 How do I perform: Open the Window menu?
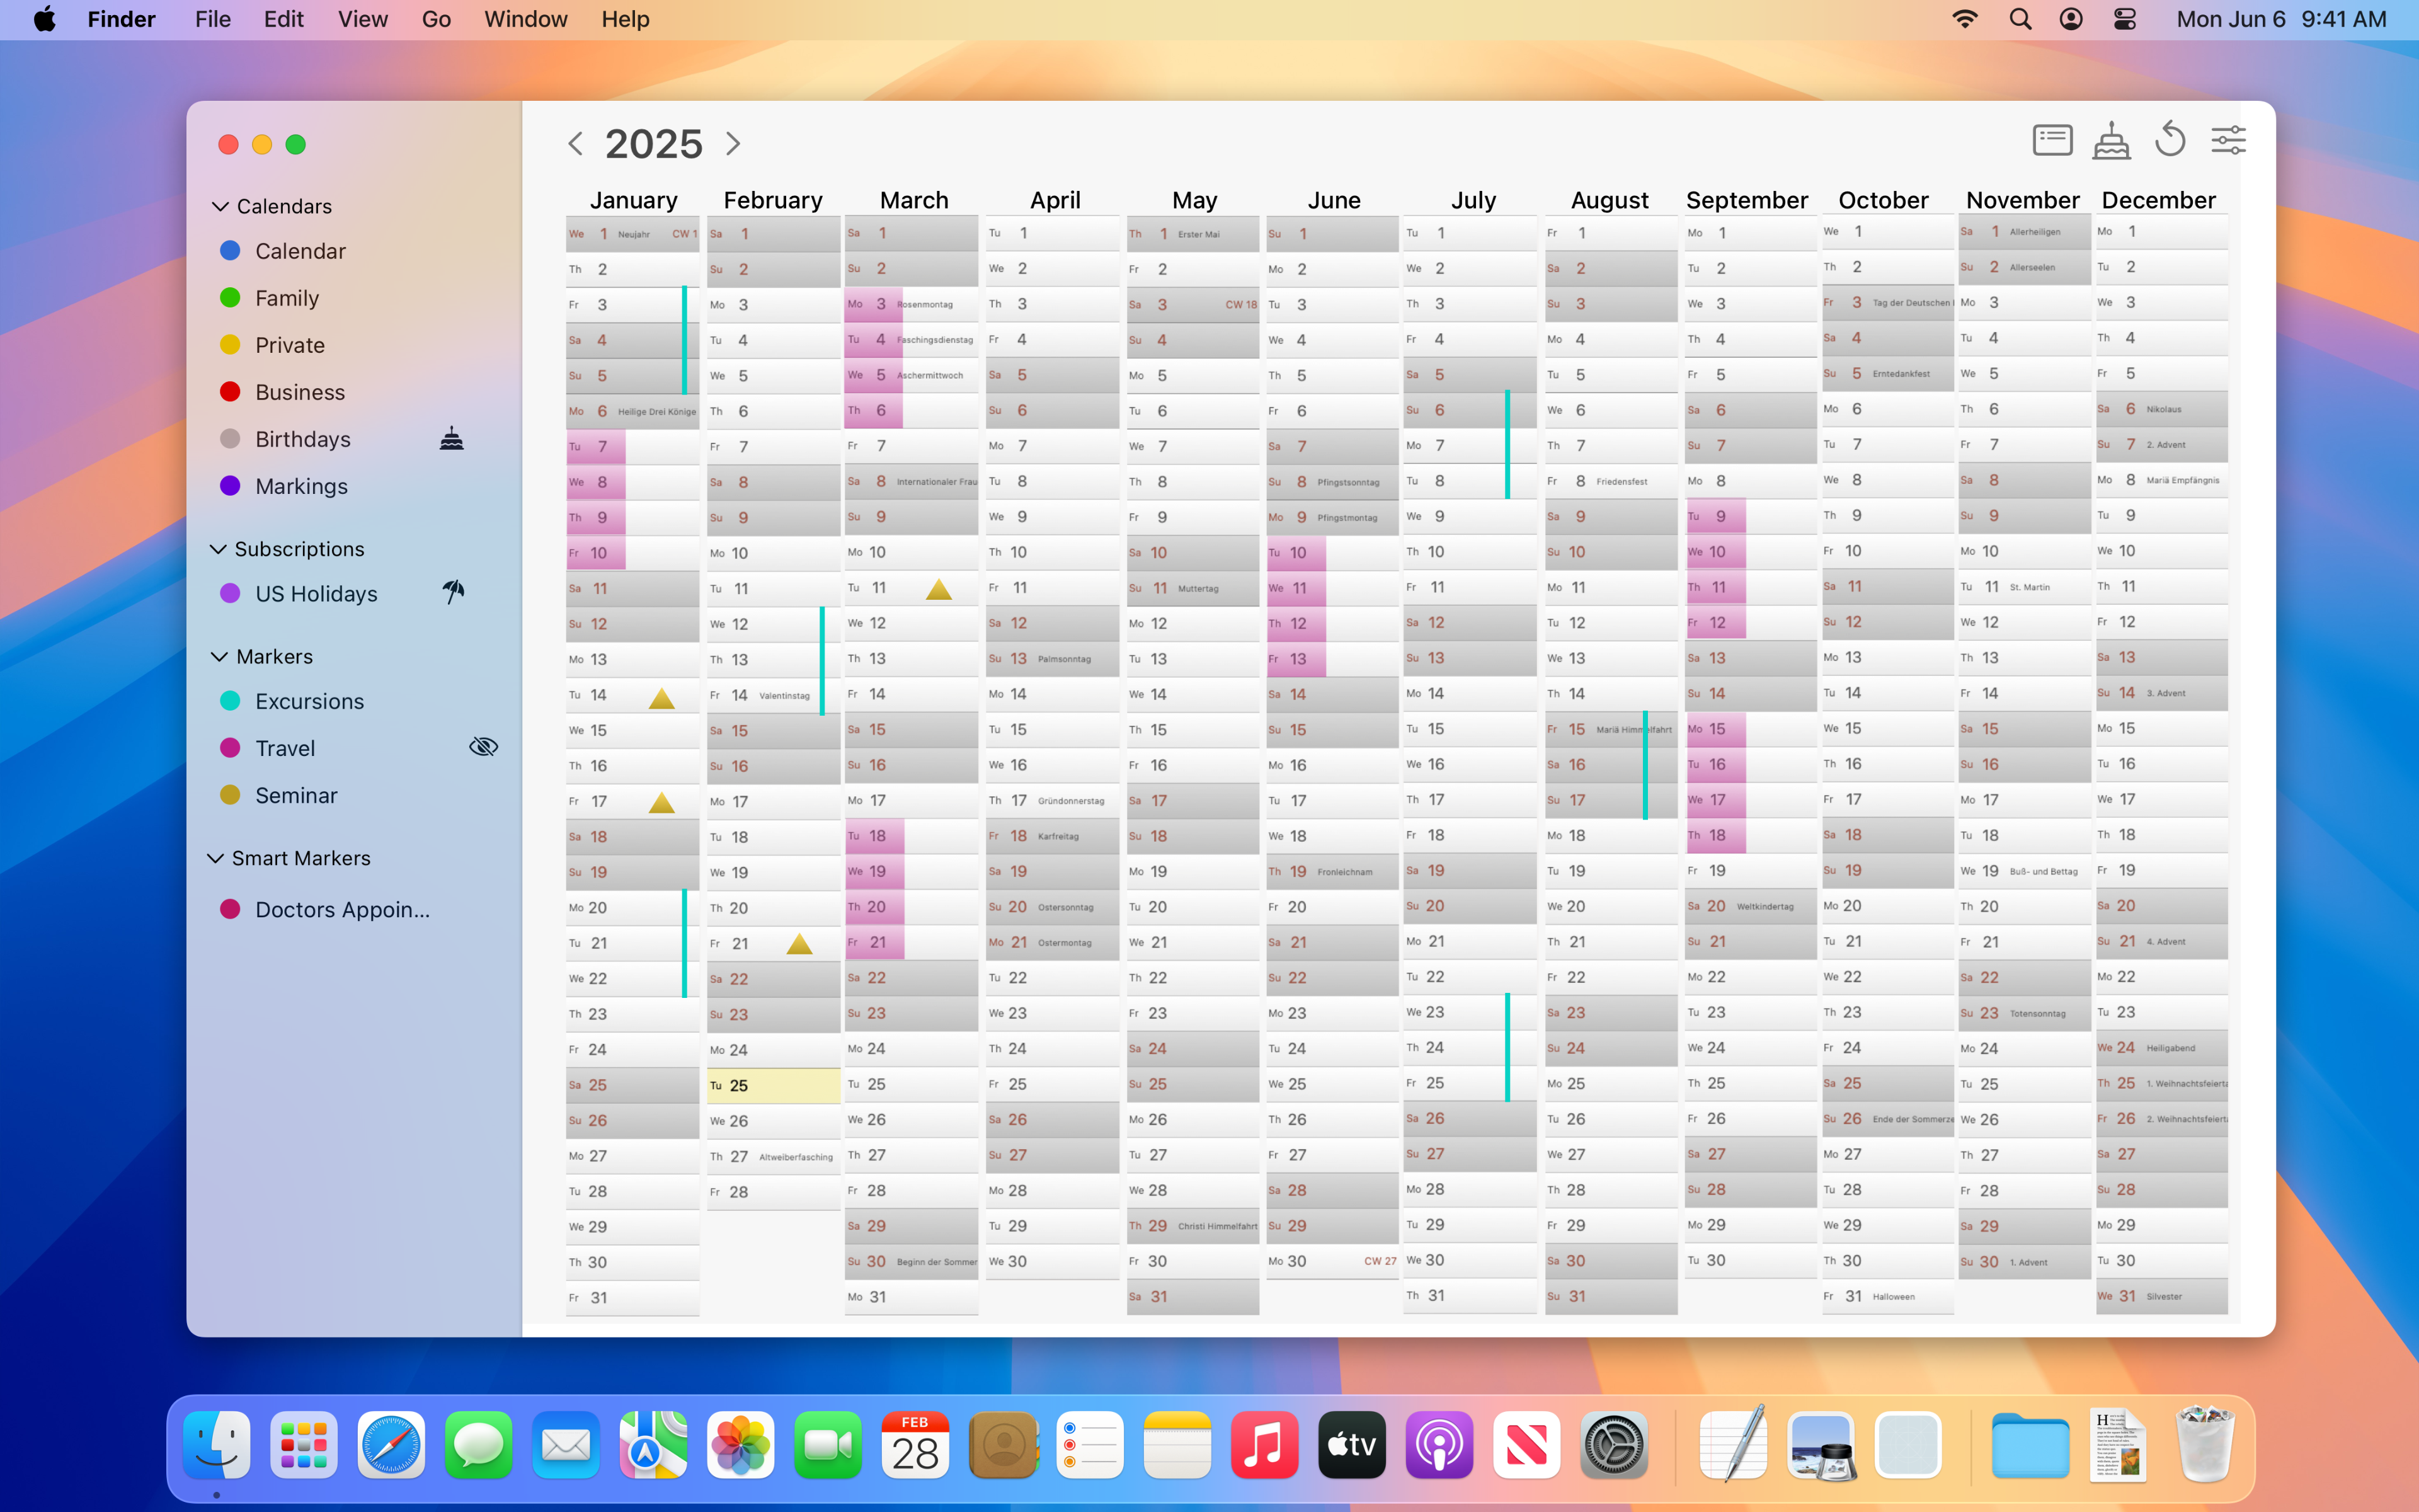coord(525,19)
